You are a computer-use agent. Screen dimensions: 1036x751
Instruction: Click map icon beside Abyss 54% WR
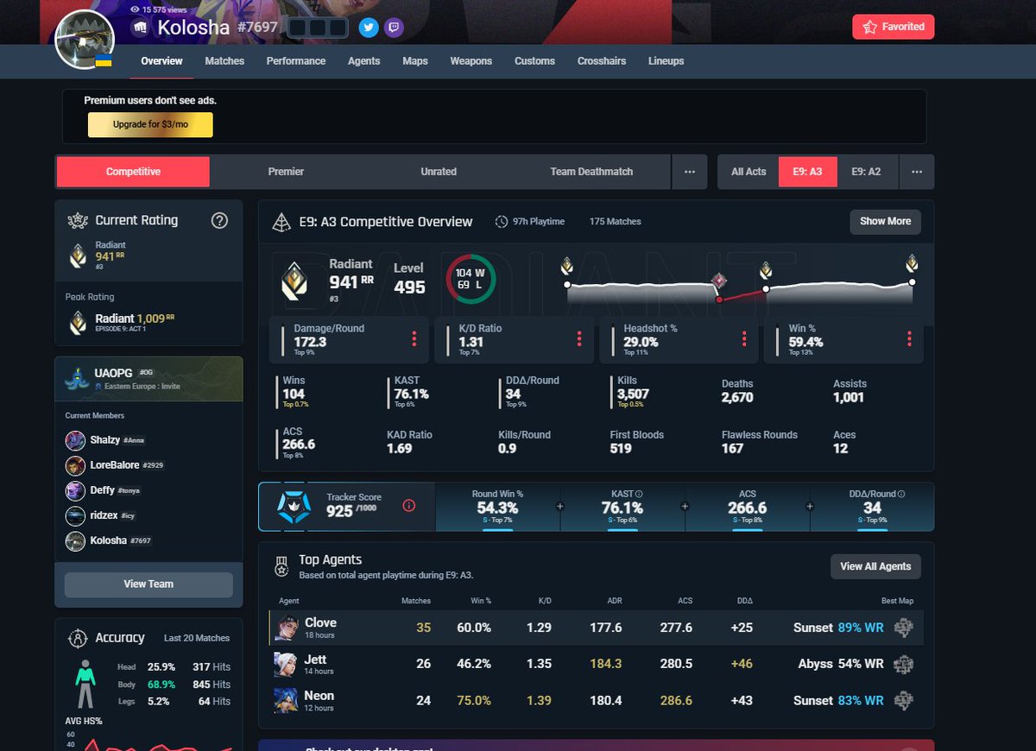coord(904,665)
